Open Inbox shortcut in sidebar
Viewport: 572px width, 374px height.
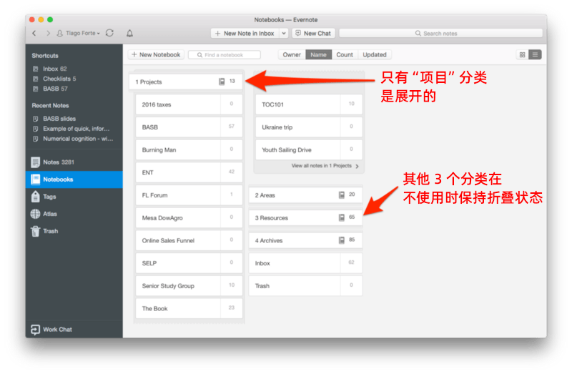(x=55, y=69)
